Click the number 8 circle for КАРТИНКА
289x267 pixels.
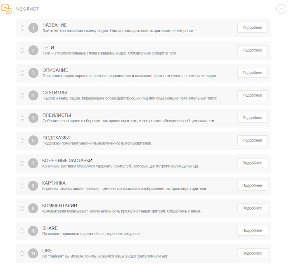[x=33, y=186]
